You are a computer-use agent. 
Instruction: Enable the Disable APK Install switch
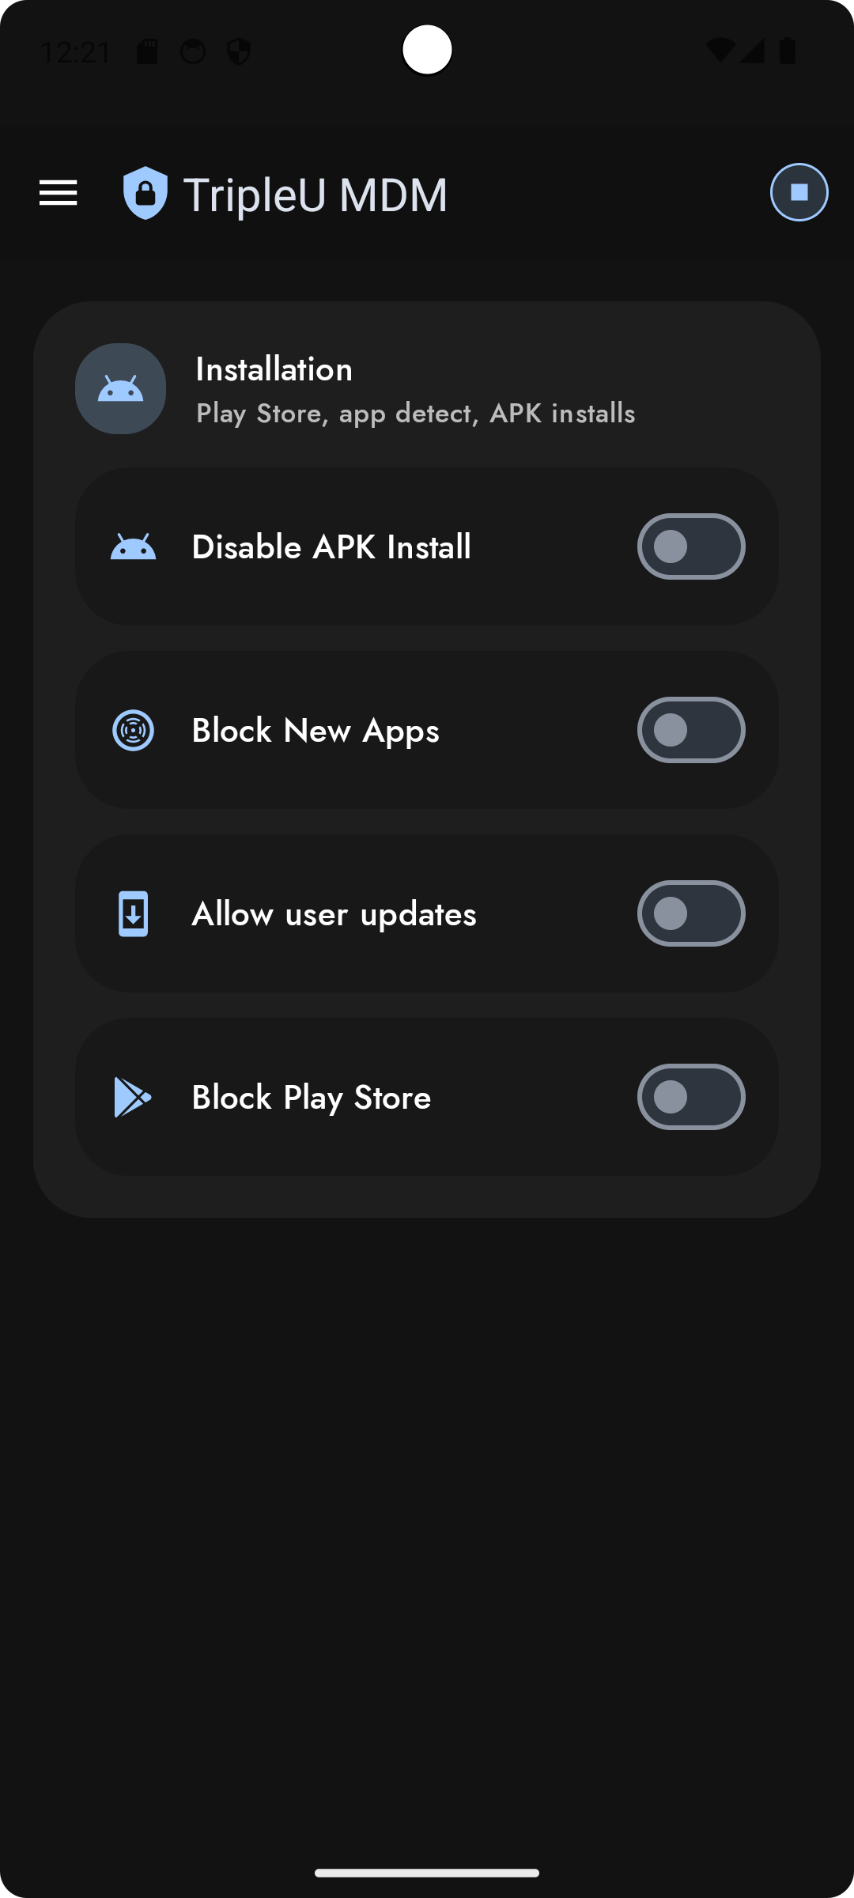[x=690, y=546]
